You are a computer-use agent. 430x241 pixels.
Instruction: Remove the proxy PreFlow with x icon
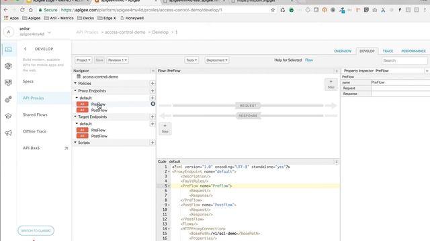coord(153,104)
